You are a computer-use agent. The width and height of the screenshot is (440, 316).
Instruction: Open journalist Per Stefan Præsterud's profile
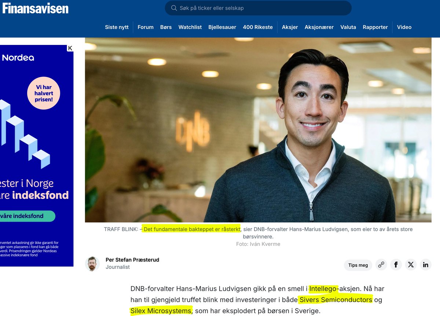(132, 260)
